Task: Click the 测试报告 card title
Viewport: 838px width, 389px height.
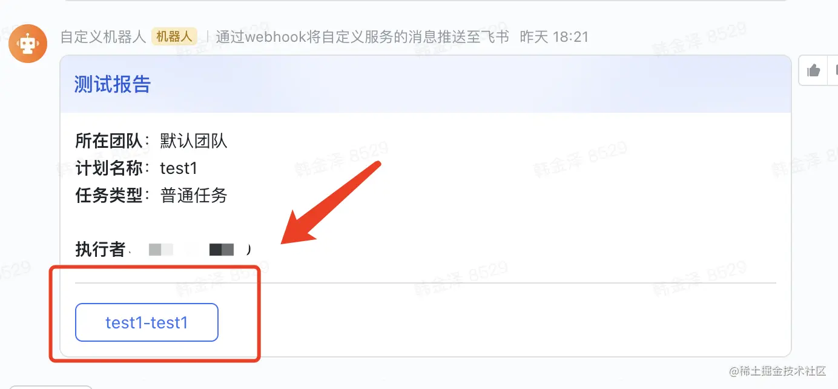Action: (x=112, y=84)
